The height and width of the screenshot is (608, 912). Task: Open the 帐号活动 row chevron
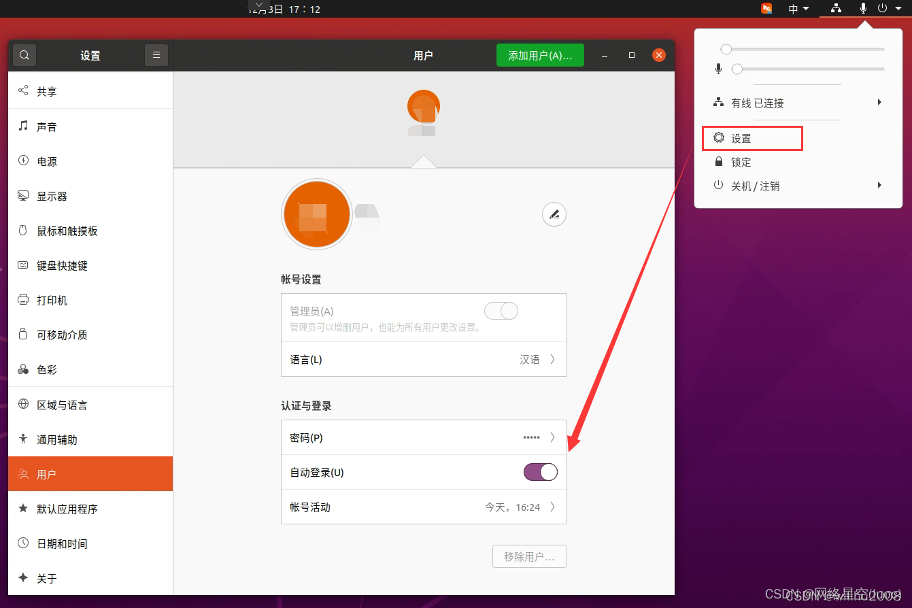(553, 507)
